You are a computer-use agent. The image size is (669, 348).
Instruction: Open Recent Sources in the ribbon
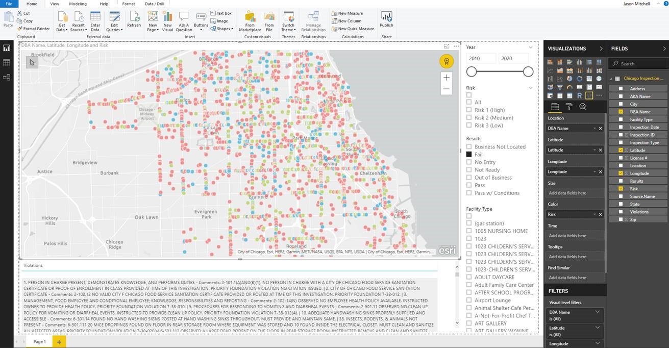(x=78, y=21)
